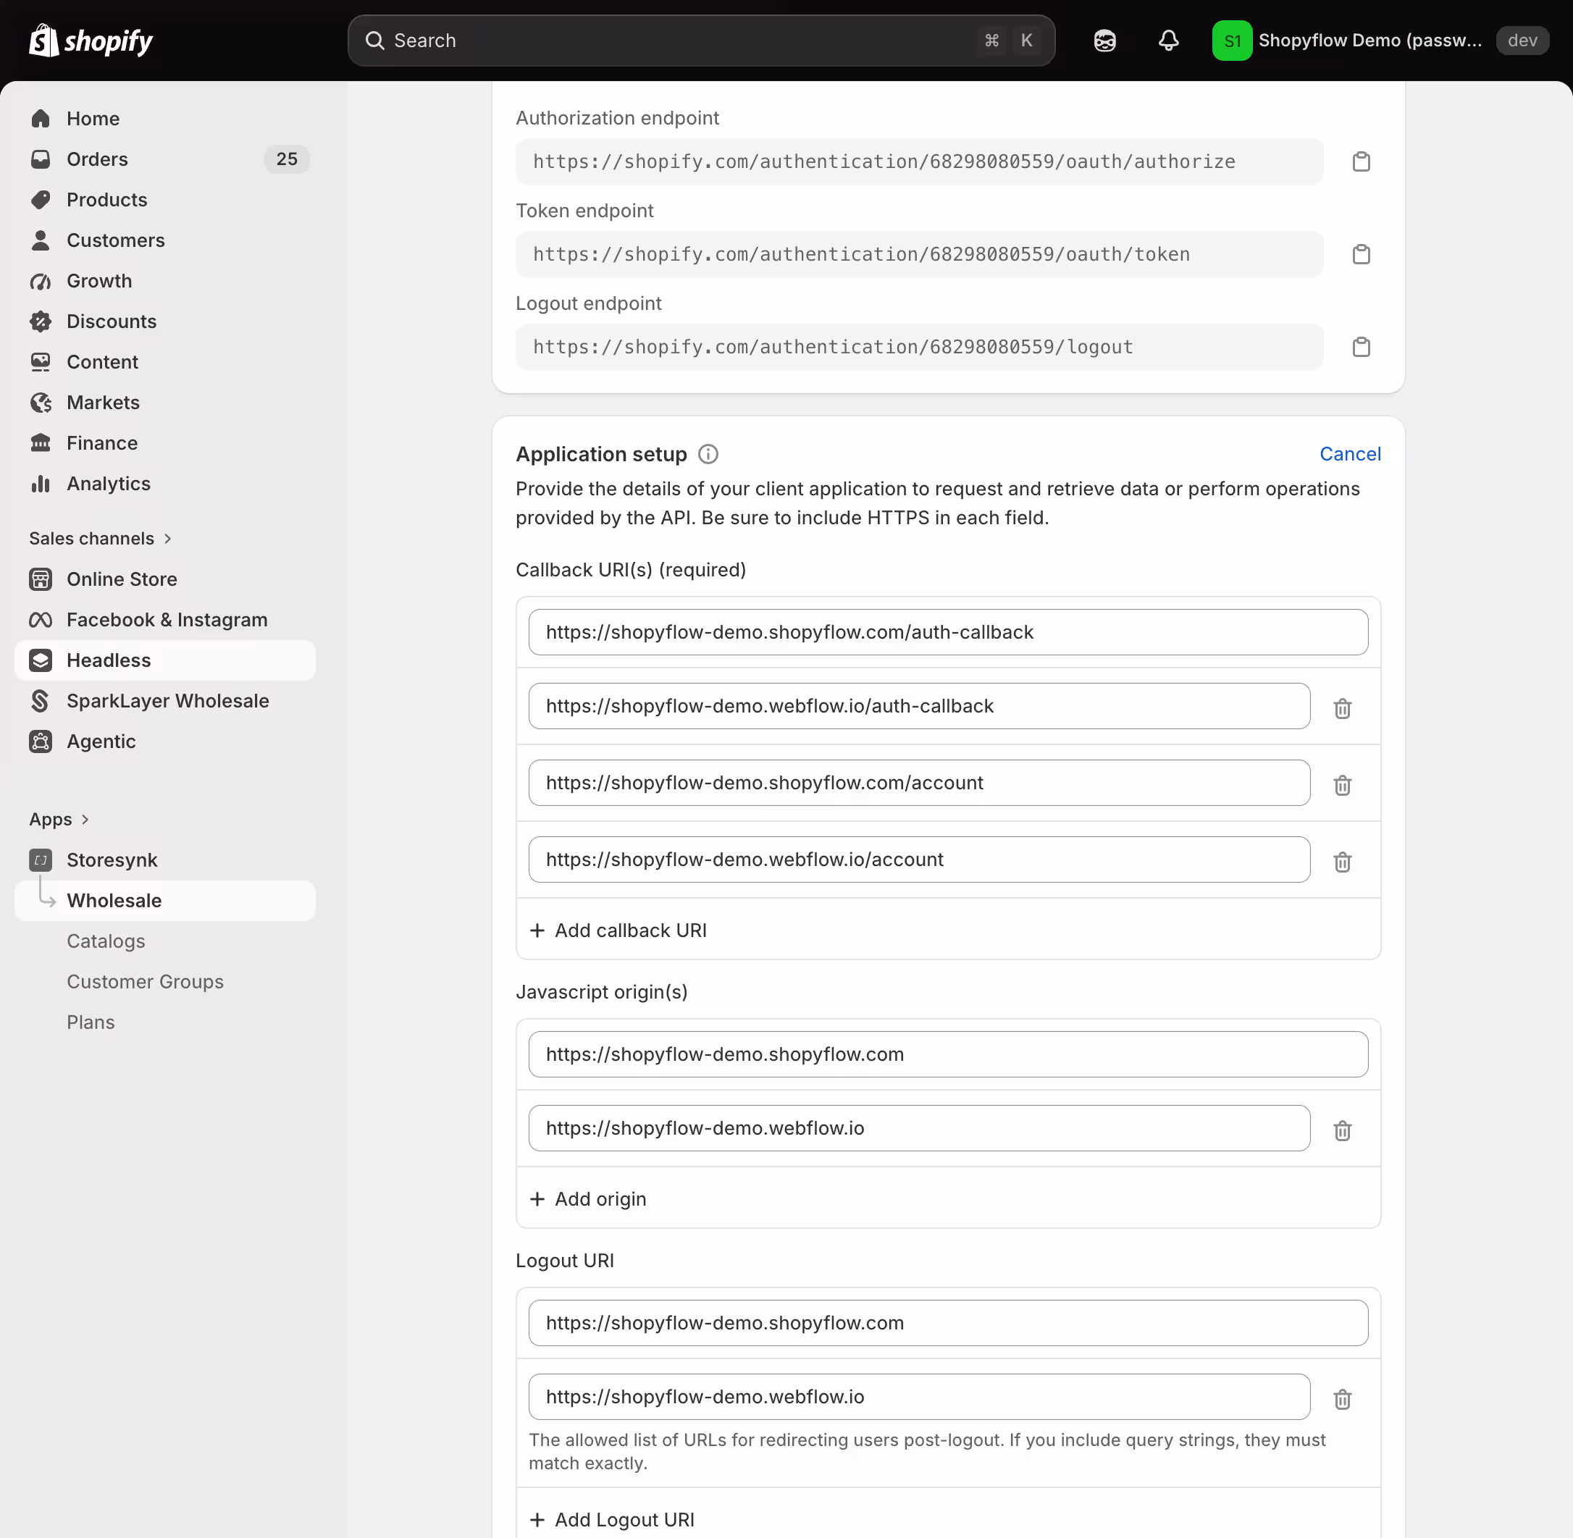Focus the Search bar

point(701,41)
